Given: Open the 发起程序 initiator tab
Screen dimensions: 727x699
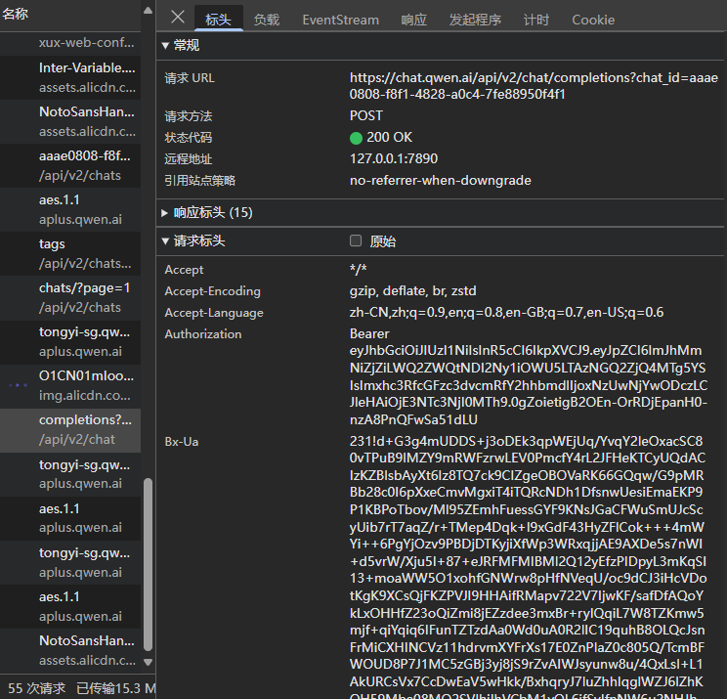Looking at the screenshot, I should [475, 20].
